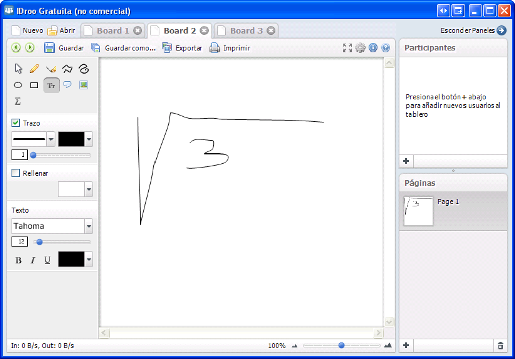The height and width of the screenshot is (359, 515).
Task: Click the zoom slider handle
Action: (342, 345)
